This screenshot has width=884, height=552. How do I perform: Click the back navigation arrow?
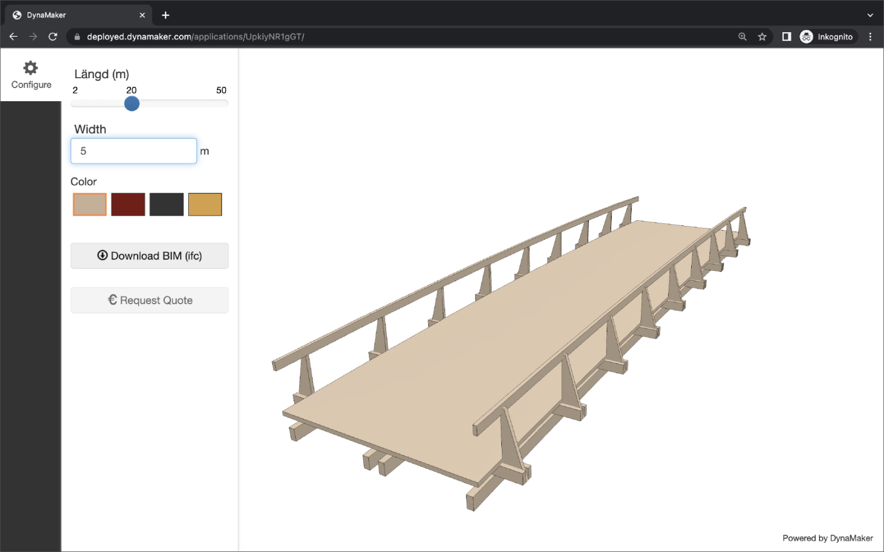click(x=13, y=36)
